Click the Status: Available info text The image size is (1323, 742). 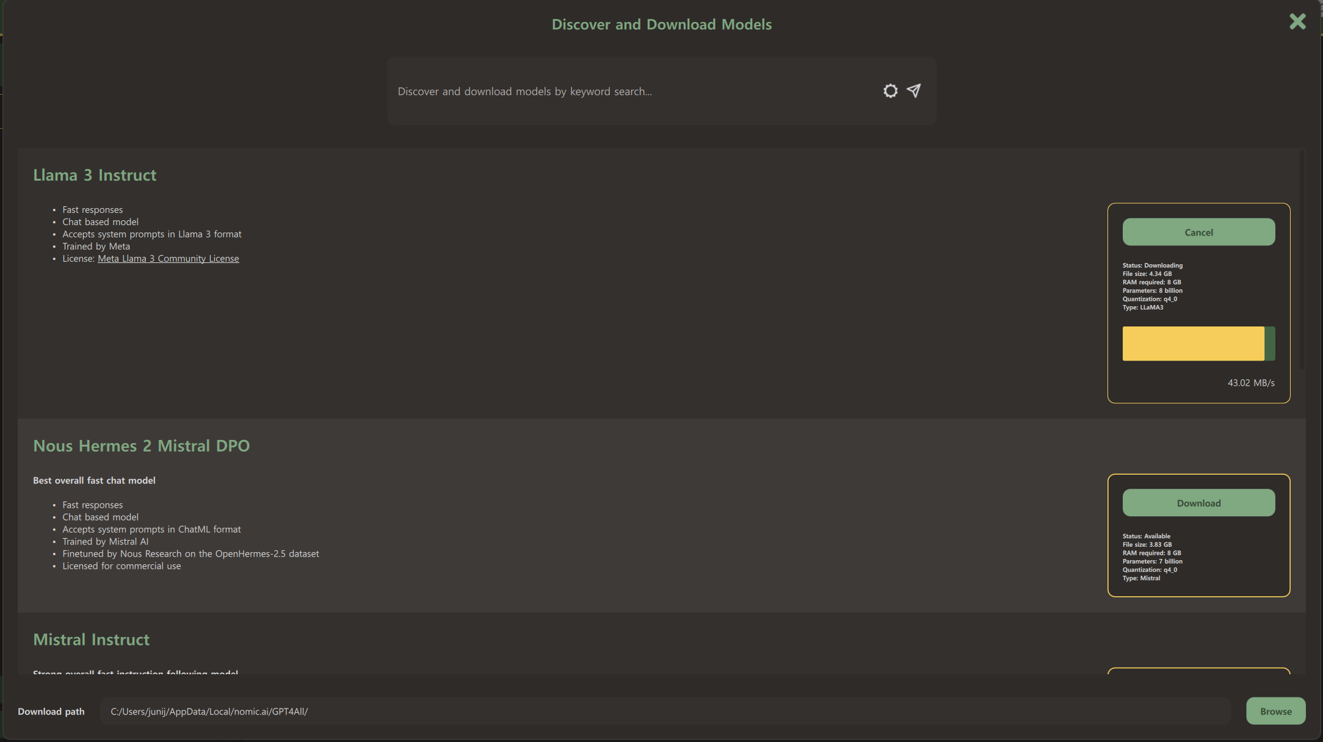(1146, 536)
